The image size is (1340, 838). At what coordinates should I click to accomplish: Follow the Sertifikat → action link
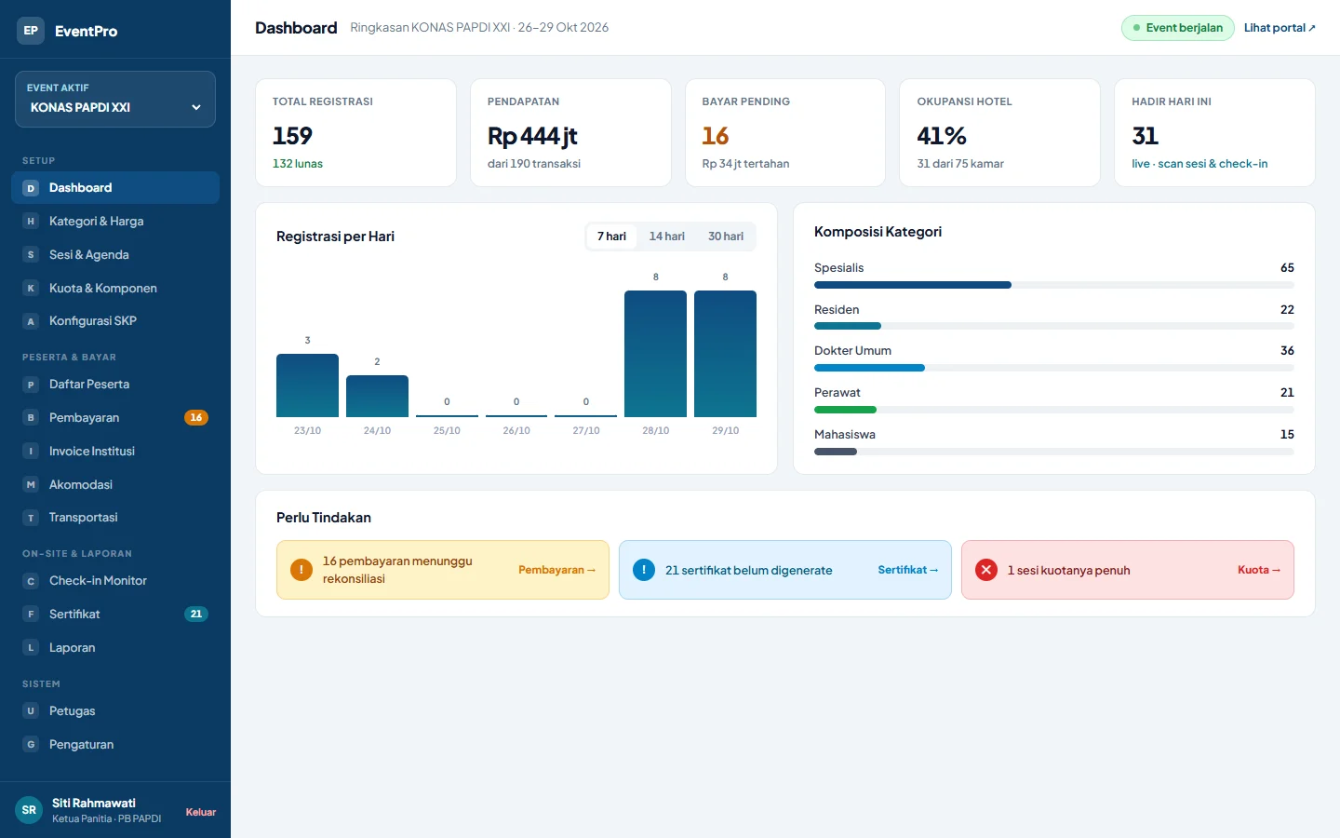[x=908, y=570]
